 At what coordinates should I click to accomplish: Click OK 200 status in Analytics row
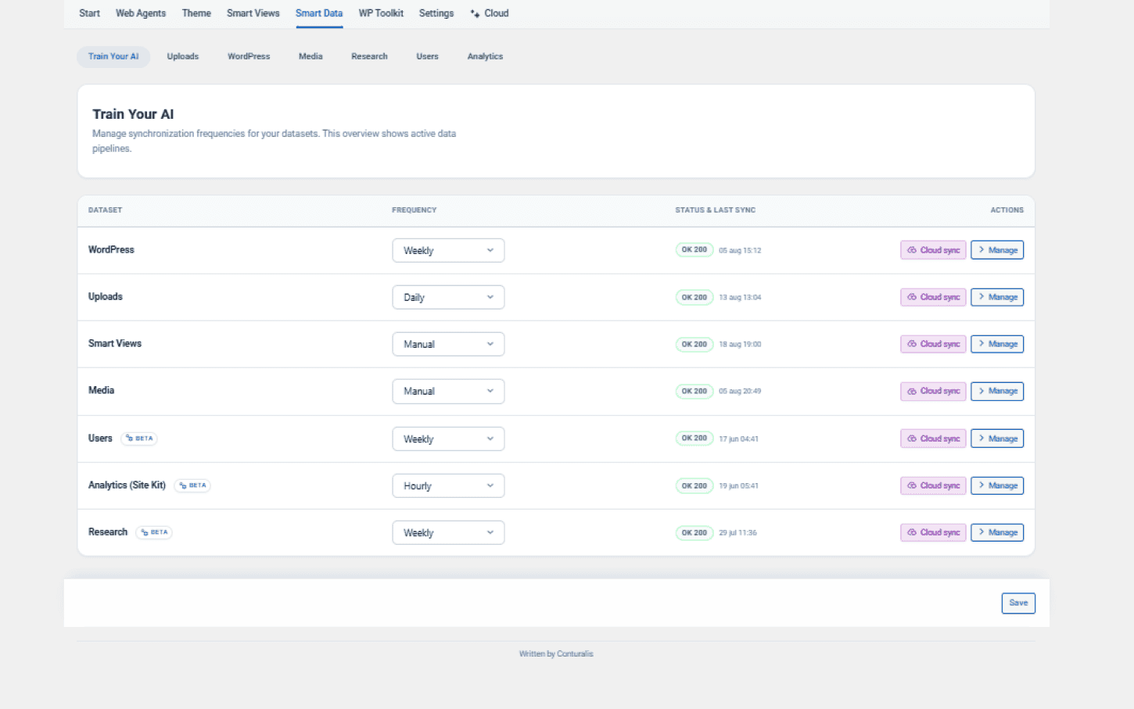[x=694, y=485]
